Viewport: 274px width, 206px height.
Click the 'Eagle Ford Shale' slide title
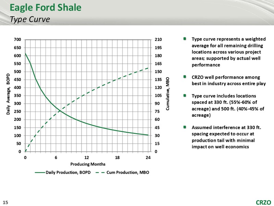(46, 8)
